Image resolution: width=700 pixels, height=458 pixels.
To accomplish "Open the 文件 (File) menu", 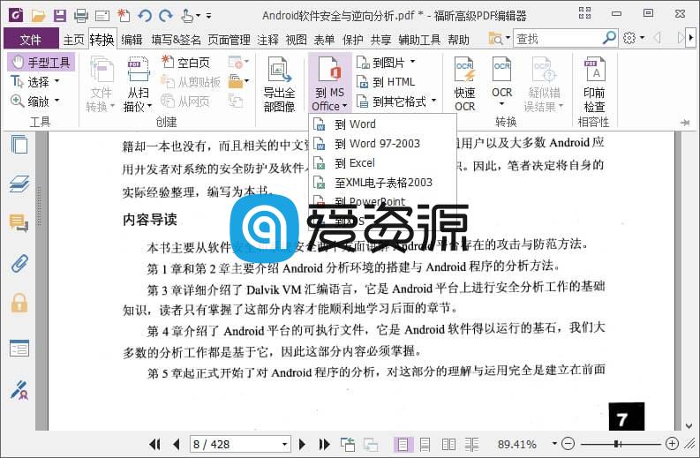I will click(x=31, y=40).
